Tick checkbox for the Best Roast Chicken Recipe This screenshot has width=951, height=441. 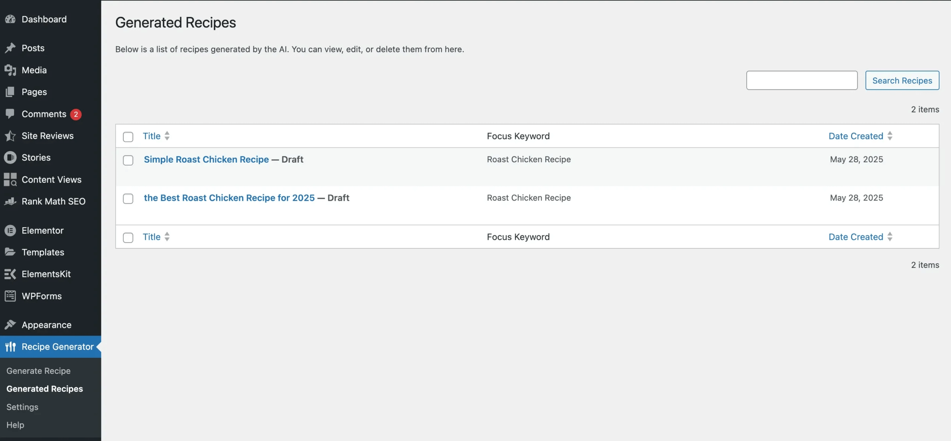point(128,199)
